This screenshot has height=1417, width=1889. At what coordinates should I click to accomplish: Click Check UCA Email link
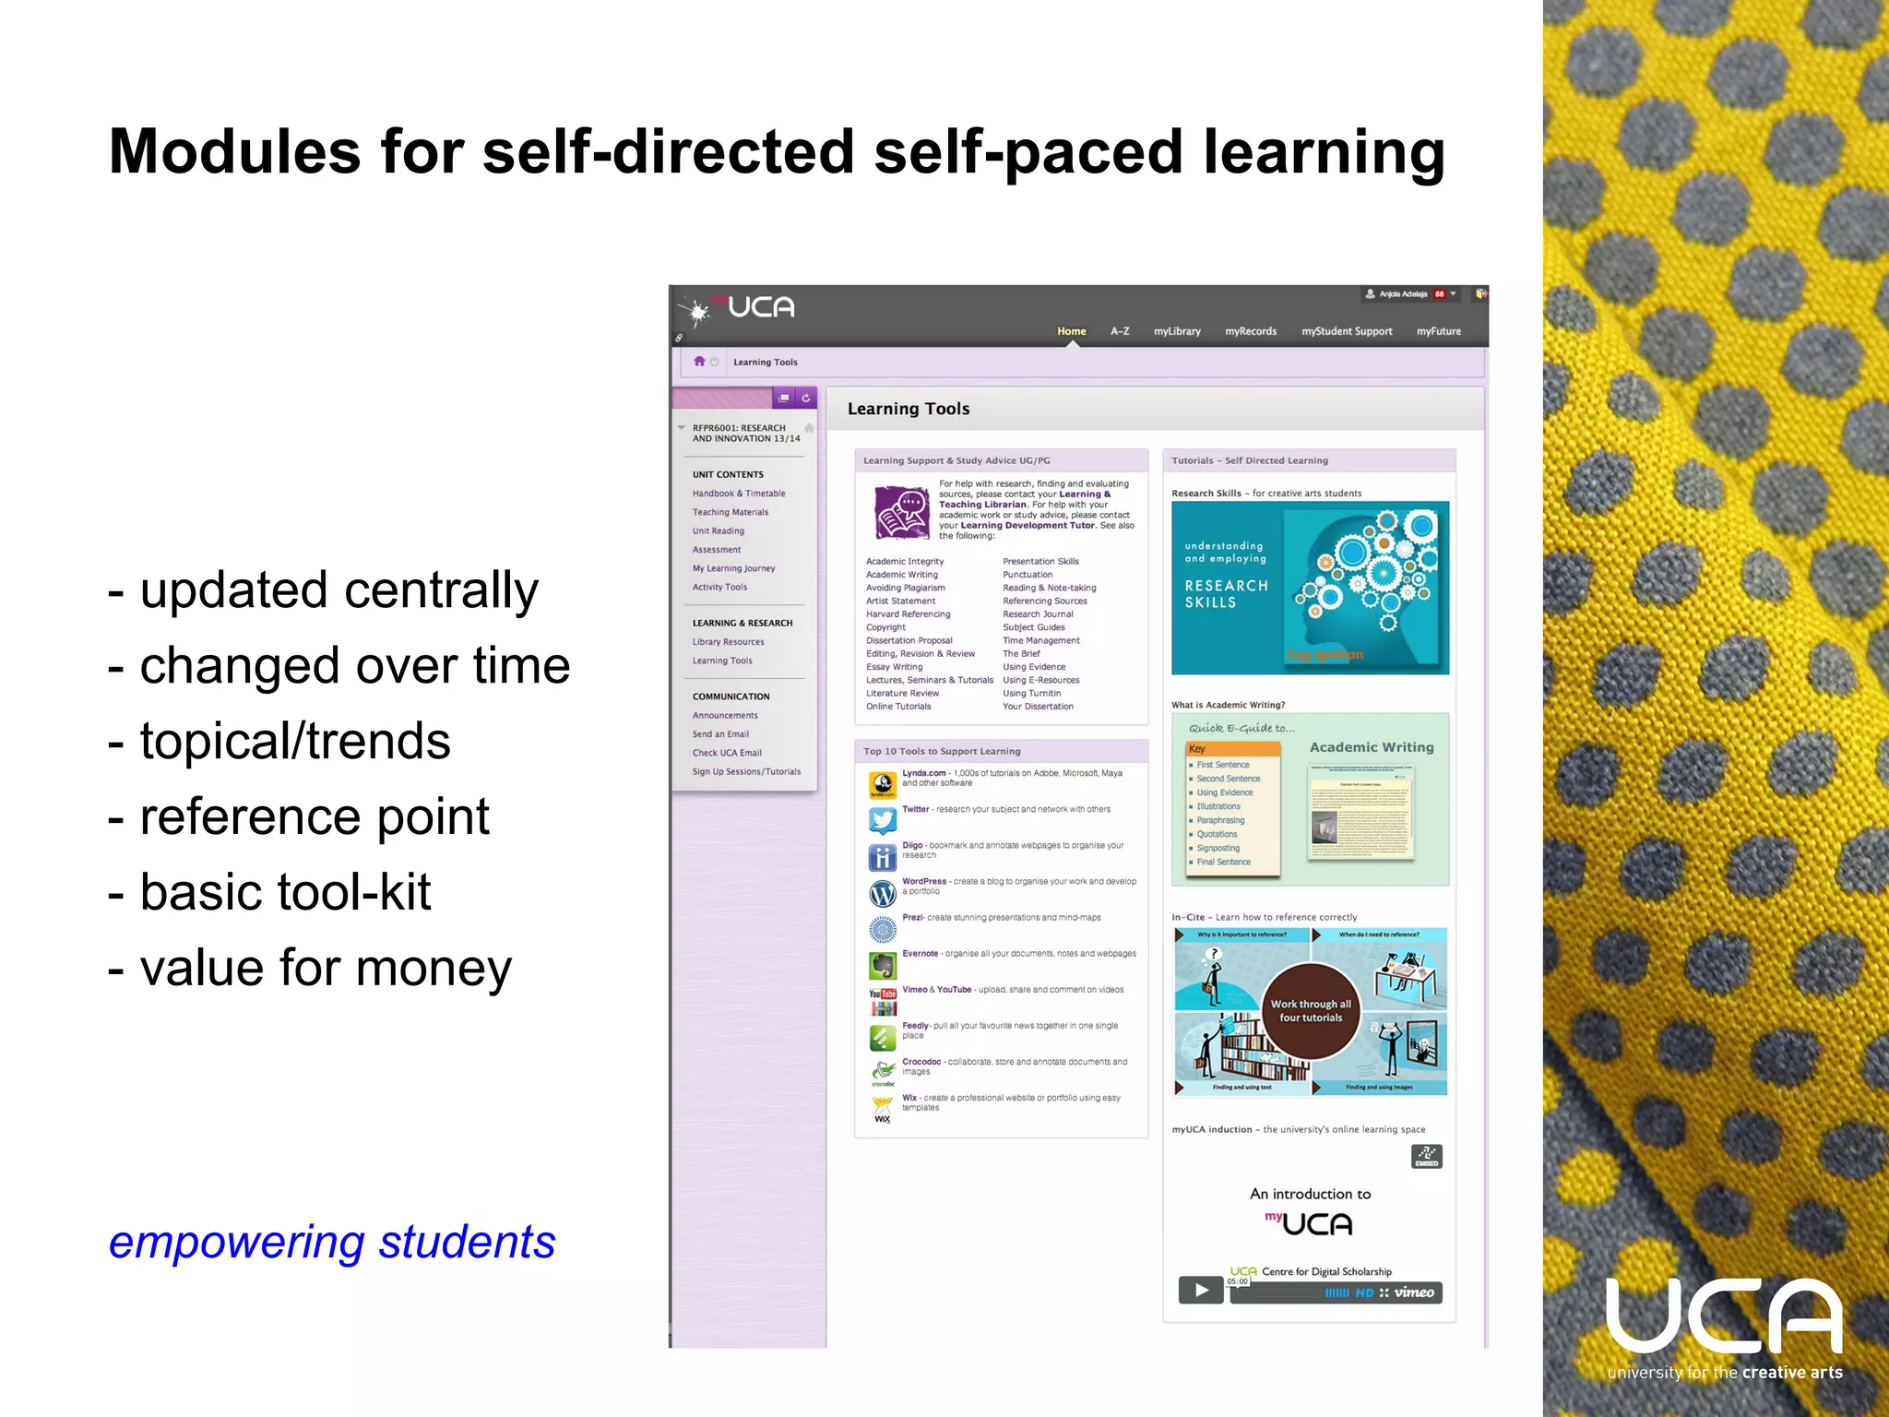tap(727, 753)
